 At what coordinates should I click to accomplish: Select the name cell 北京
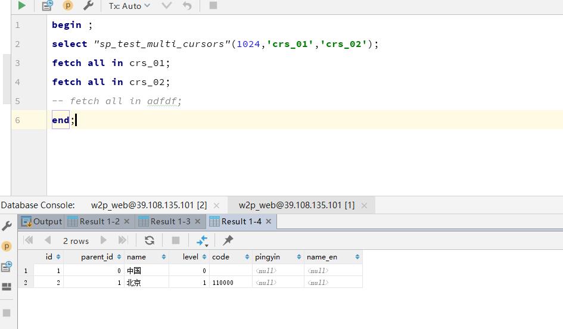tap(146, 283)
